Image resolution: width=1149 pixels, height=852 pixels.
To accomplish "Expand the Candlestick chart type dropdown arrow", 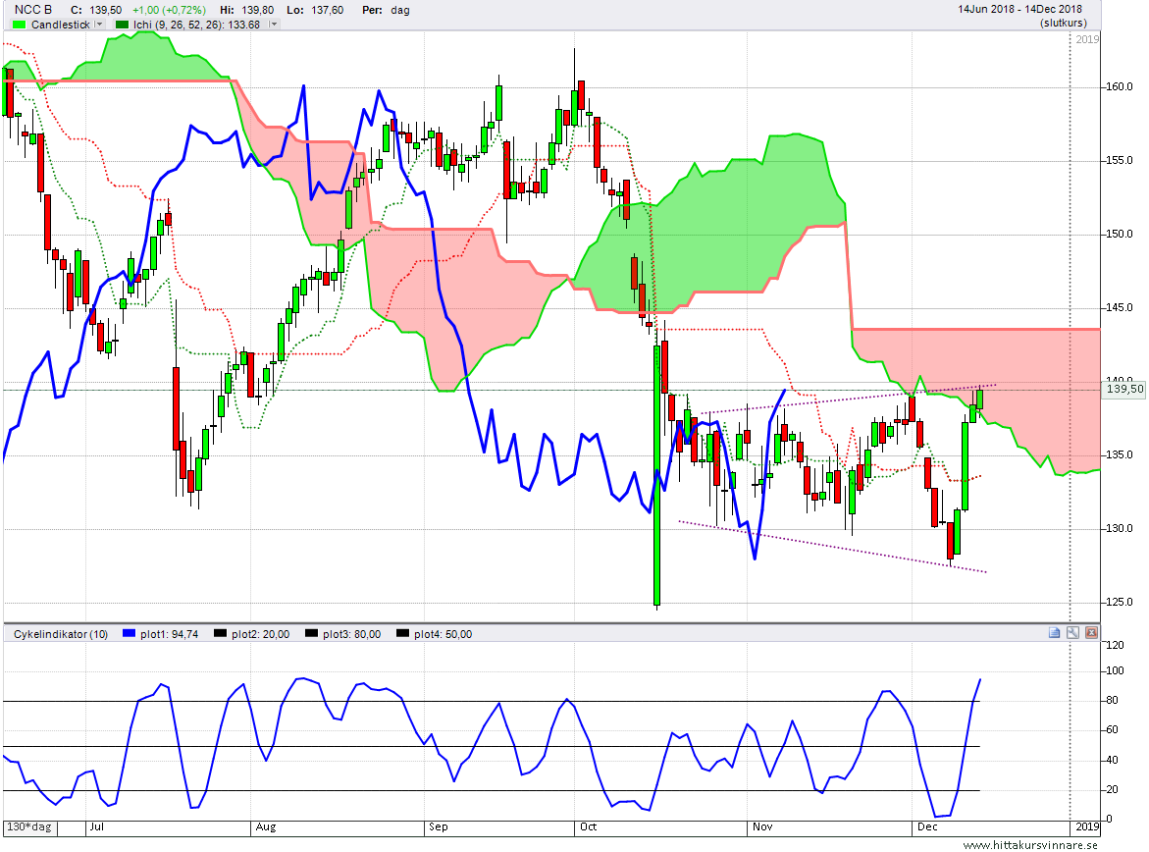I will pos(99,25).
